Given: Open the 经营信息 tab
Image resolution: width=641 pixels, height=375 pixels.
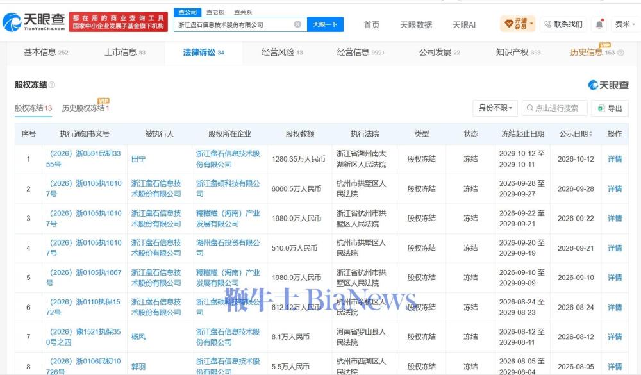Looking at the screenshot, I should coord(360,53).
